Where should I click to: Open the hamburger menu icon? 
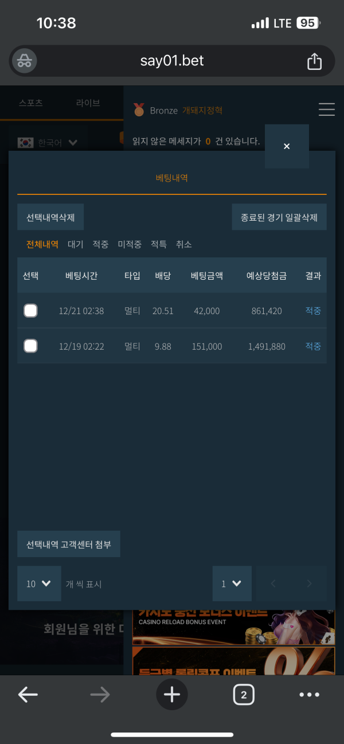coord(327,109)
